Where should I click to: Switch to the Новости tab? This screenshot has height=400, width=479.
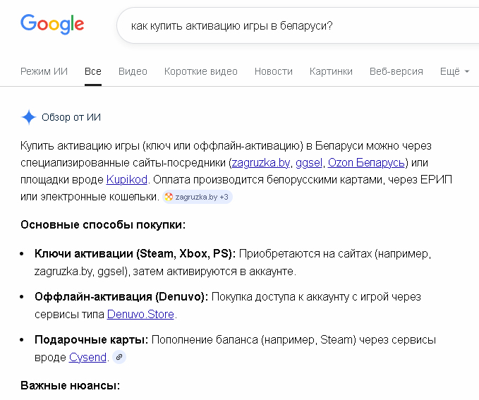pos(273,71)
